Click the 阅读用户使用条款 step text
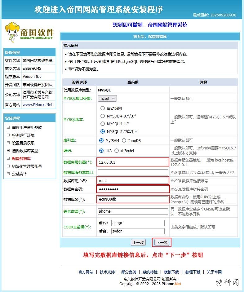Viewport: 244px width, 292px height. (x=27, y=128)
